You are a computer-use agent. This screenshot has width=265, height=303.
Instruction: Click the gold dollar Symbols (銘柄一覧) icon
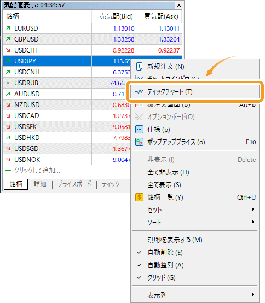[x=139, y=197]
